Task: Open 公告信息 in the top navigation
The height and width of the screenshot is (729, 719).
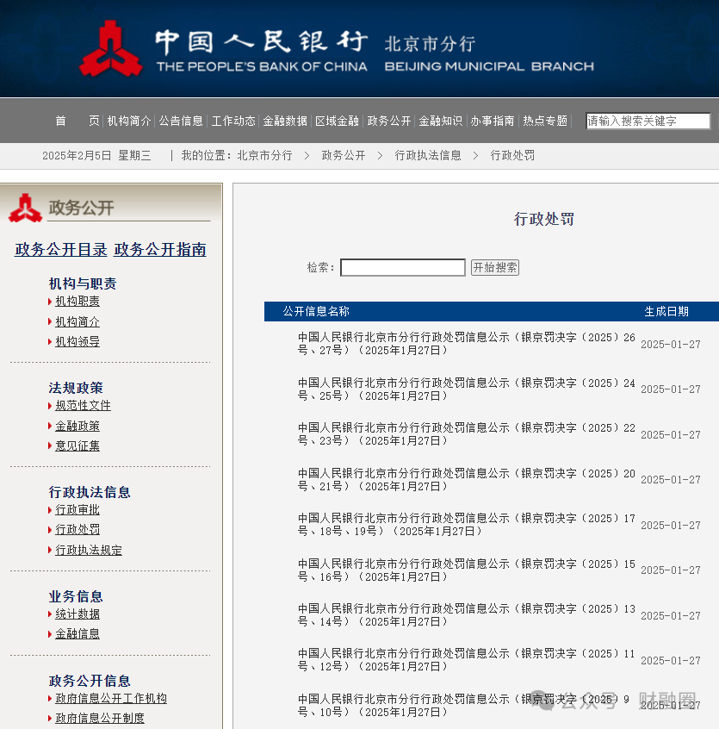Action: click(181, 121)
